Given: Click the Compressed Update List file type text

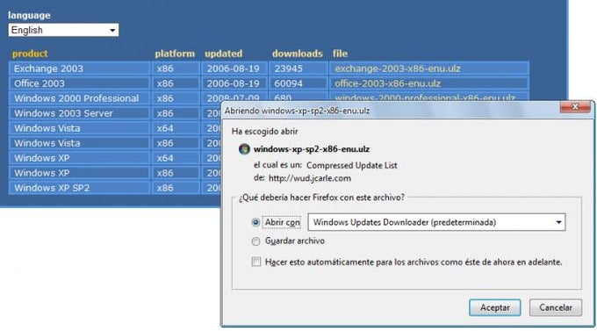Looking at the screenshot, I should (x=352, y=165).
